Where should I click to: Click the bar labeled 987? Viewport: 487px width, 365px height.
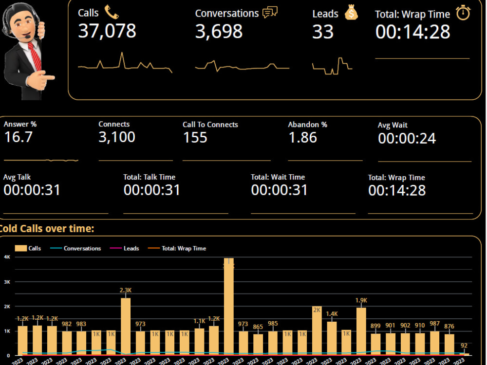click(x=435, y=343)
